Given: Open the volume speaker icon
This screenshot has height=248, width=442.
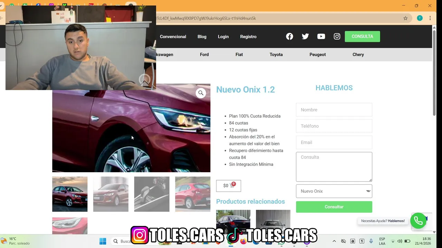Looking at the screenshot, I should 400,241.
